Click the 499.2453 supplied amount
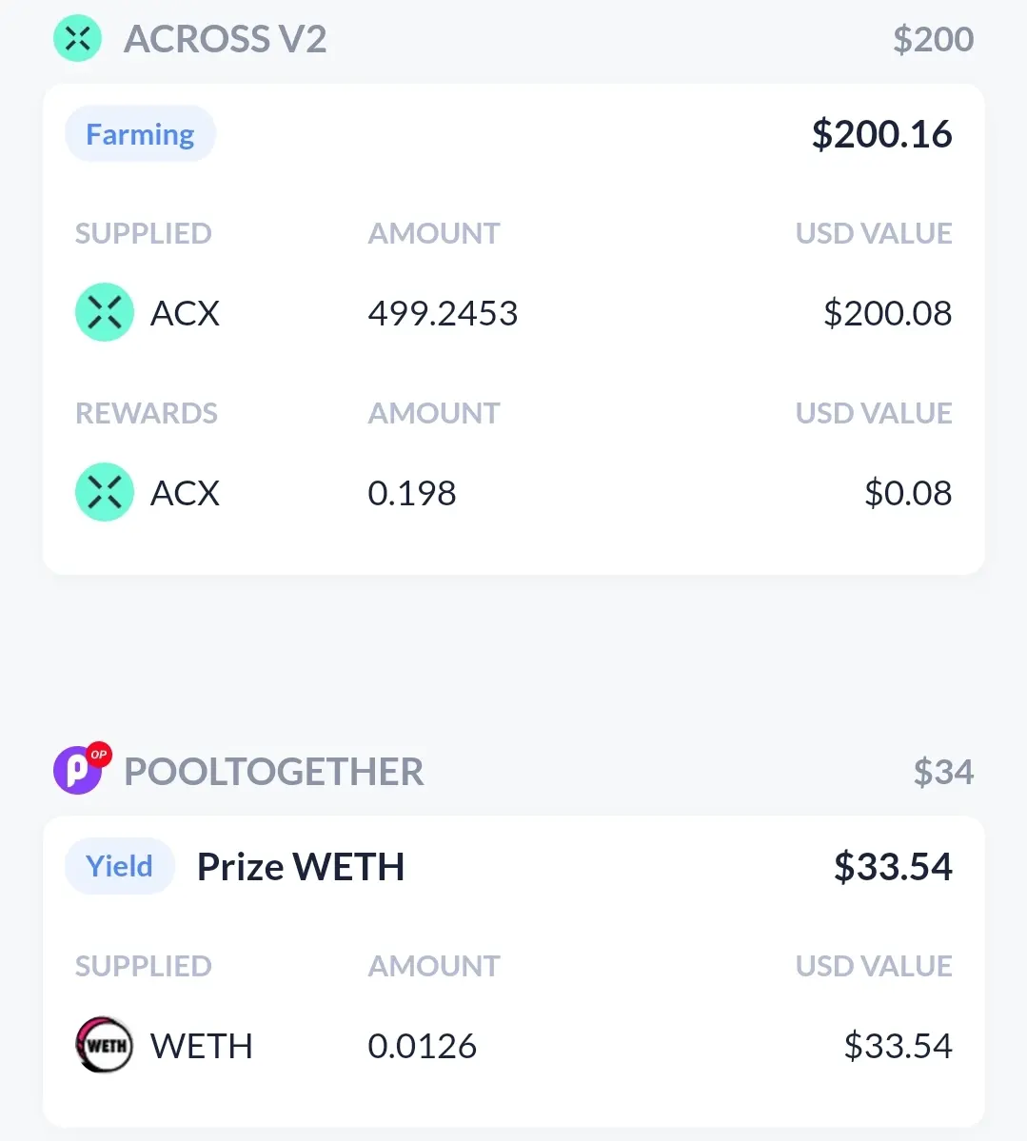Viewport: 1027px width, 1141px height. tap(443, 313)
